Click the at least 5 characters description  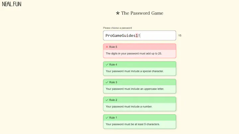133,124
